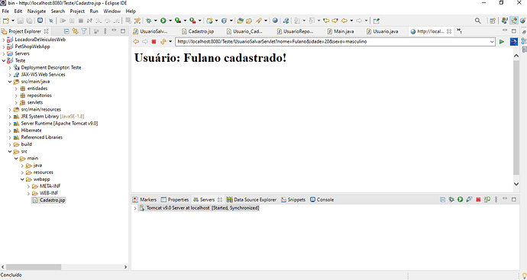Collapse the Teste project node

[x=4, y=61]
